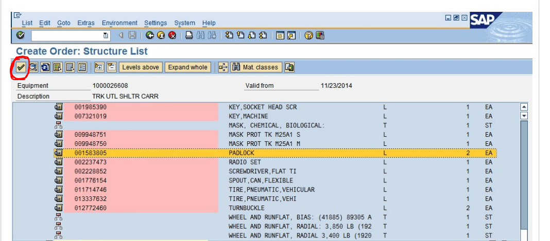Select the highlighted material number 001583805
Viewport: 550px width, 241px height.
tap(91, 153)
